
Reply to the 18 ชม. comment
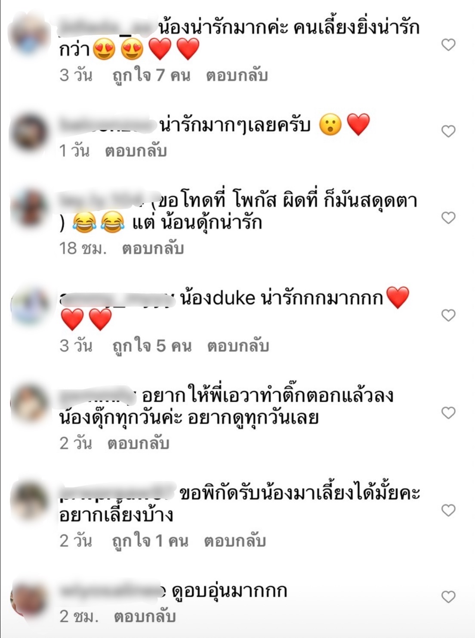(x=153, y=248)
